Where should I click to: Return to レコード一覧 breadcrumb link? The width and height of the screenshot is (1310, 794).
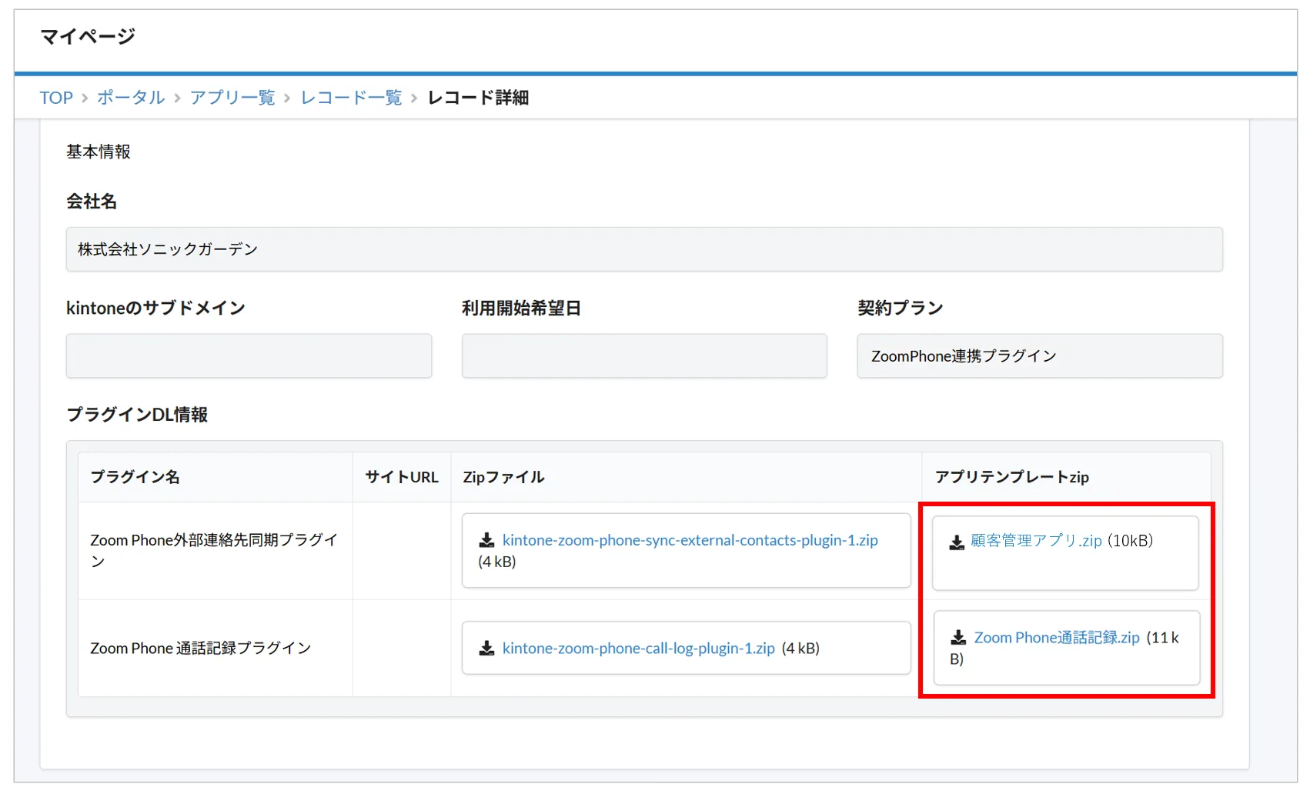pos(351,98)
